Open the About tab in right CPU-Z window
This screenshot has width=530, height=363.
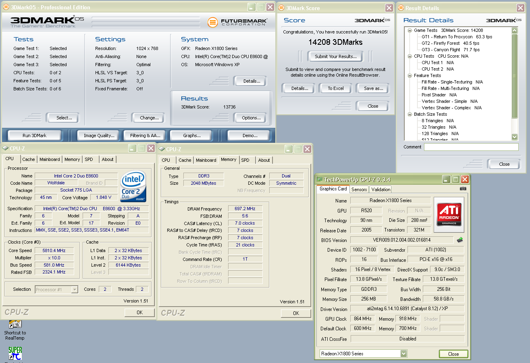(x=264, y=160)
